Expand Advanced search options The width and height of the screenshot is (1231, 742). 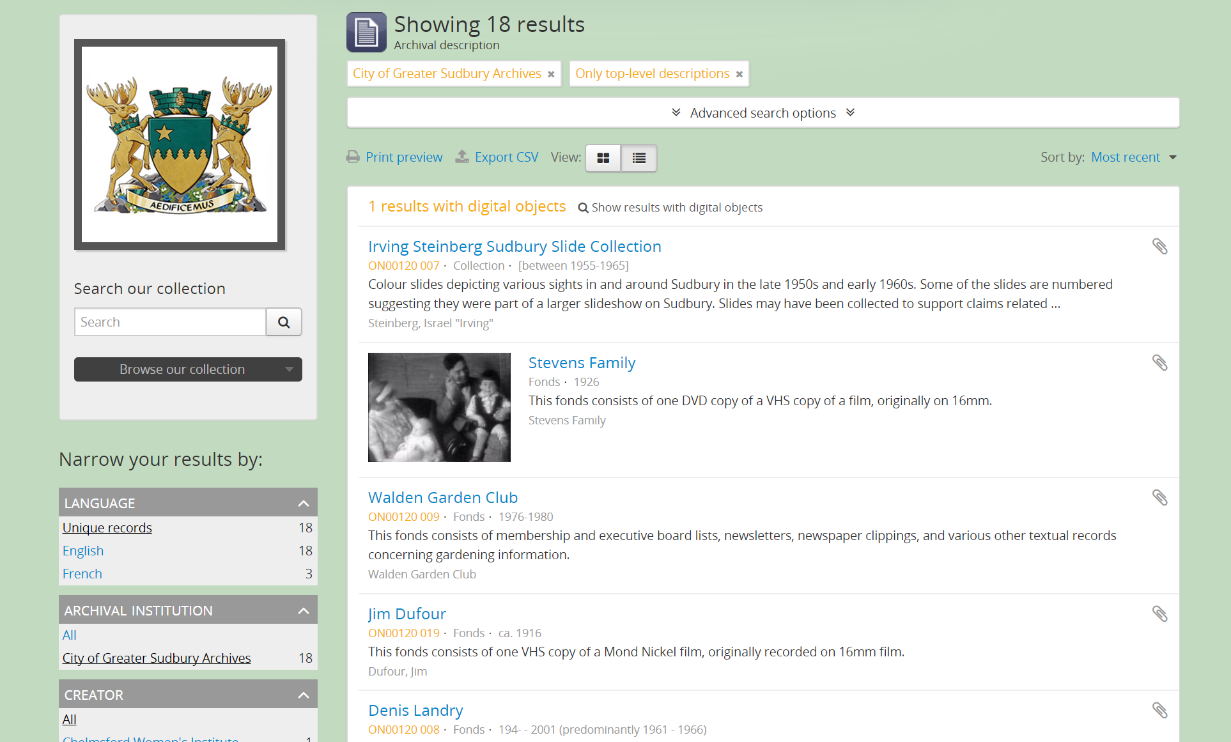pyautogui.click(x=763, y=113)
